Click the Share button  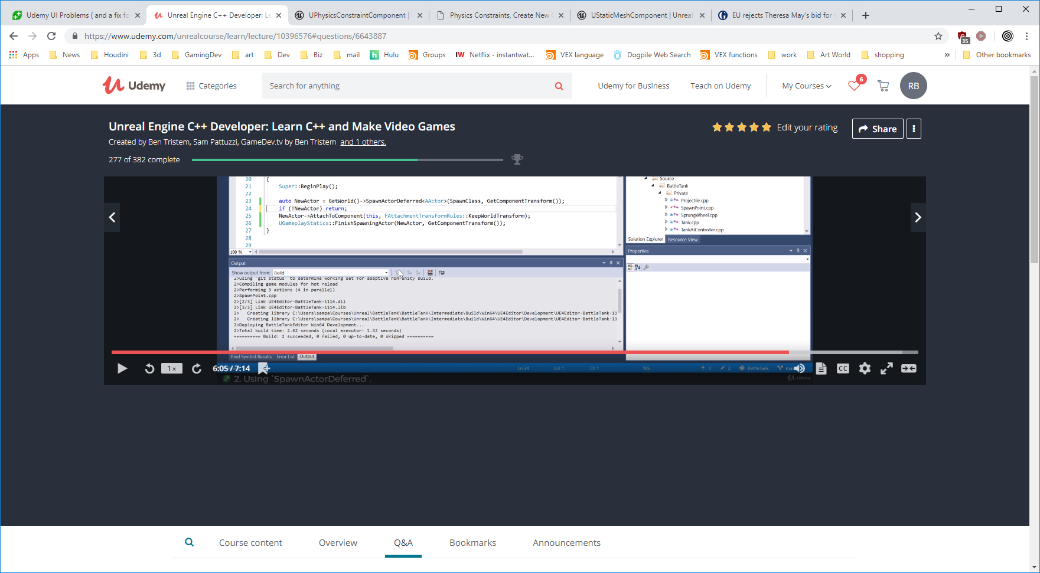click(x=877, y=128)
